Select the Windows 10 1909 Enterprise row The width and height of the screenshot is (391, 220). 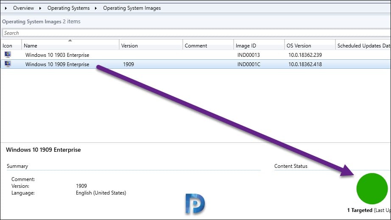195,64
